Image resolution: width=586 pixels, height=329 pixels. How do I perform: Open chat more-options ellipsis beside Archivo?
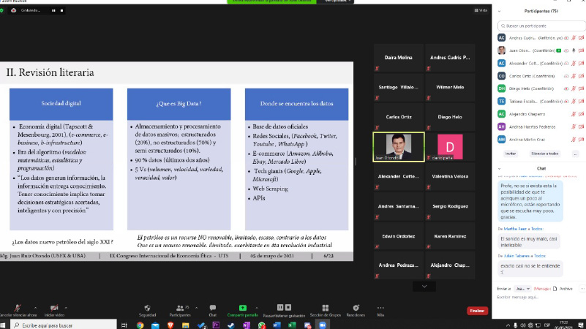point(582,289)
